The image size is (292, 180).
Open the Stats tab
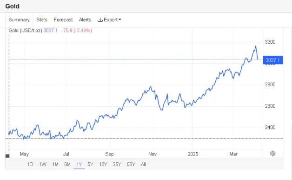tap(42, 19)
